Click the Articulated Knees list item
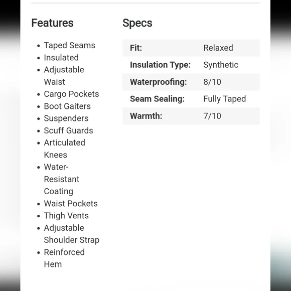The width and height of the screenshot is (291, 291). [64, 149]
